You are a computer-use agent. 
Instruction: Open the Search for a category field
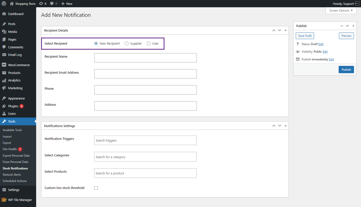pos(145,157)
